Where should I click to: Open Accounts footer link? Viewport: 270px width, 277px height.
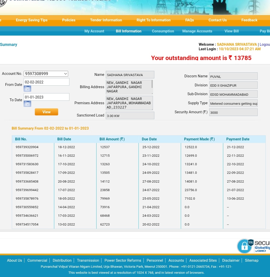176,260
